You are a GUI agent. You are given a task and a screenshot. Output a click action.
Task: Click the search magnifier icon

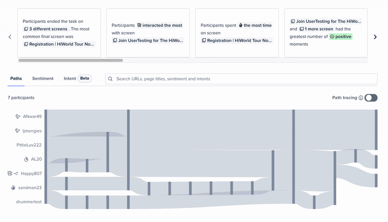(111, 79)
